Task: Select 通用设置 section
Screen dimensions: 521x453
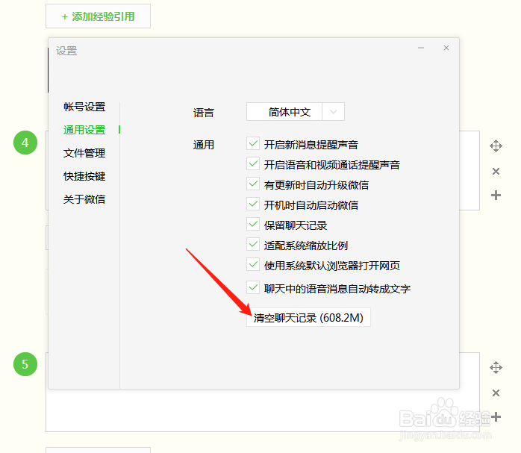Action: tap(84, 130)
